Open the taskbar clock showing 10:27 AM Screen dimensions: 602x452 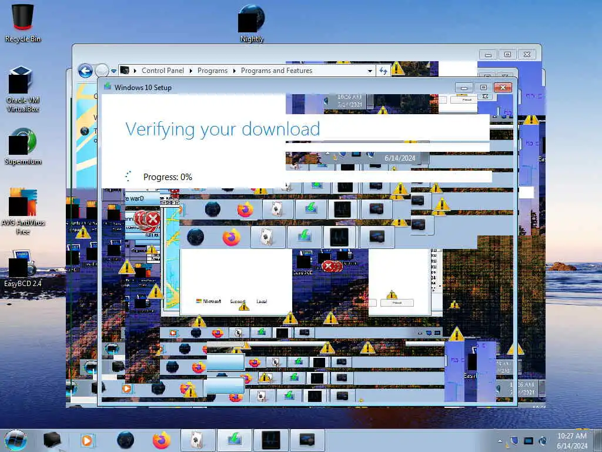572,441
